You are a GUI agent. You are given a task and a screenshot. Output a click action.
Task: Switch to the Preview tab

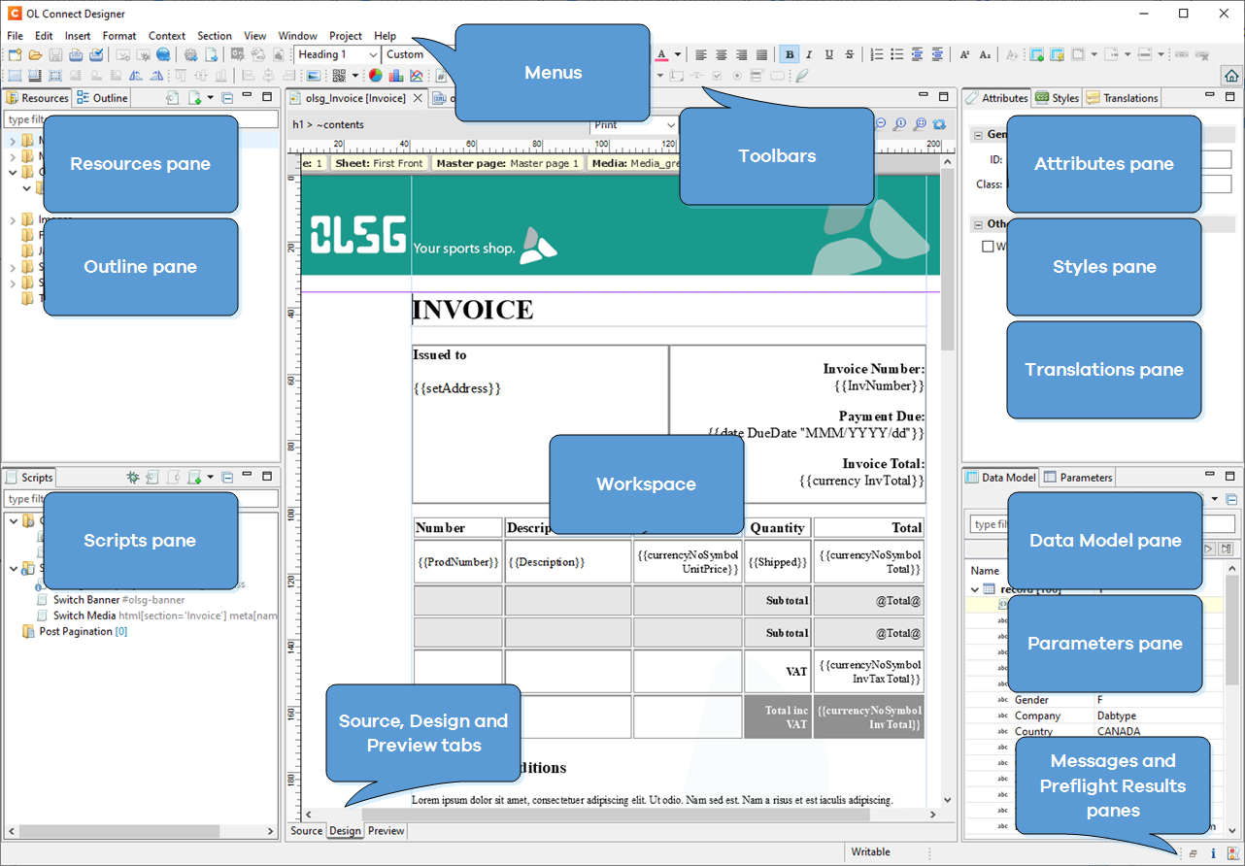click(386, 831)
